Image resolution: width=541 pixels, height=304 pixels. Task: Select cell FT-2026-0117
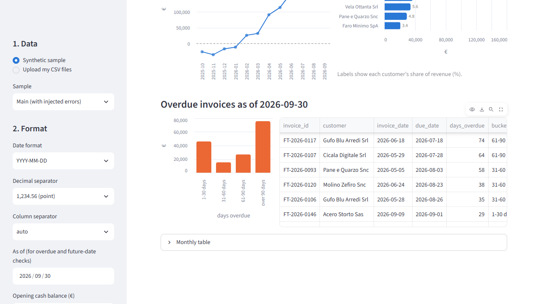300,140
